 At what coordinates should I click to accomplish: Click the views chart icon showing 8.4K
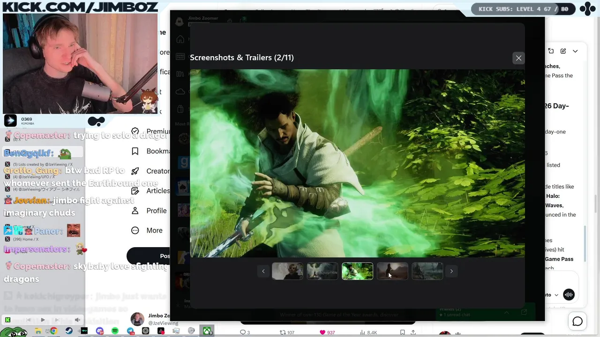point(362,332)
